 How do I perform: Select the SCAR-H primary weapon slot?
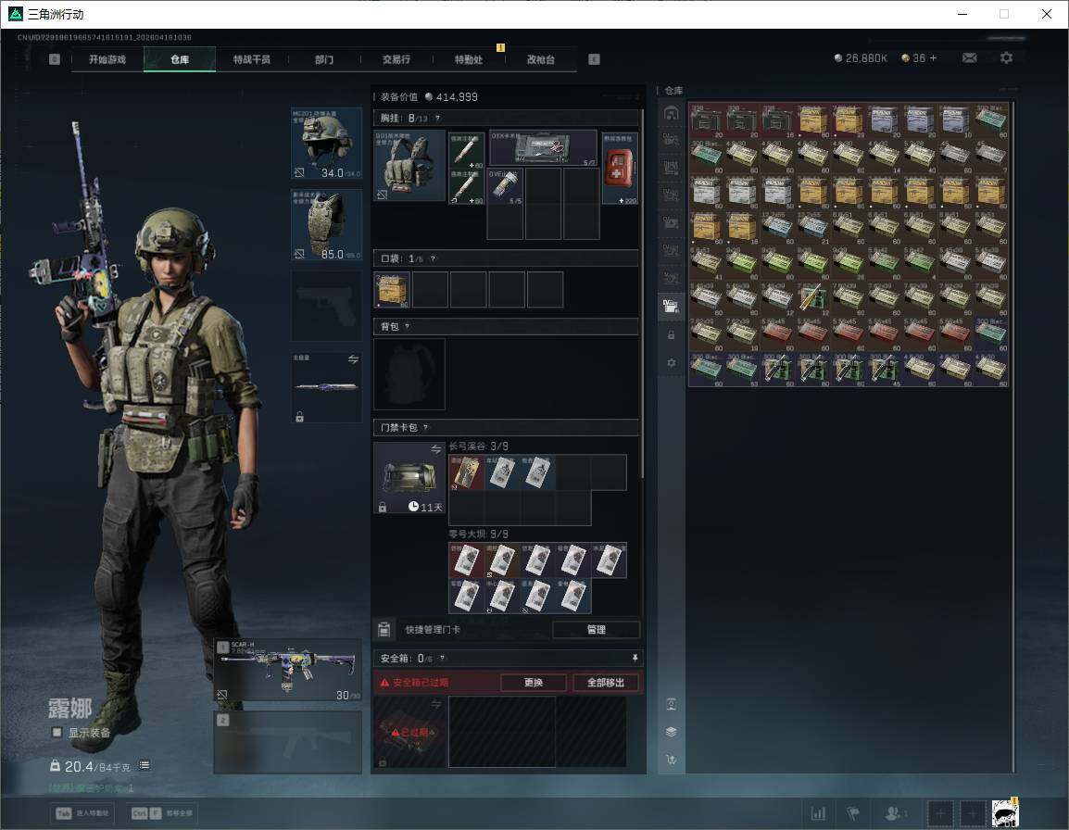(287, 670)
